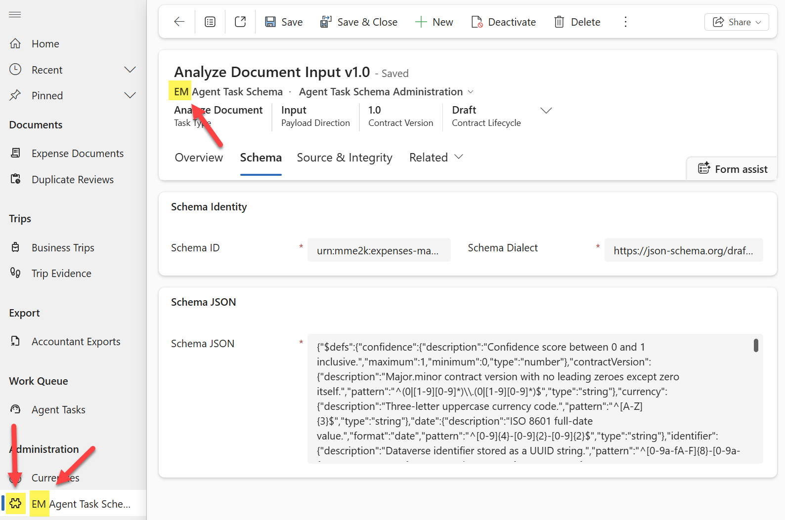The height and width of the screenshot is (520, 785).
Task: Expand the header fields chevron
Action: click(546, 110)
